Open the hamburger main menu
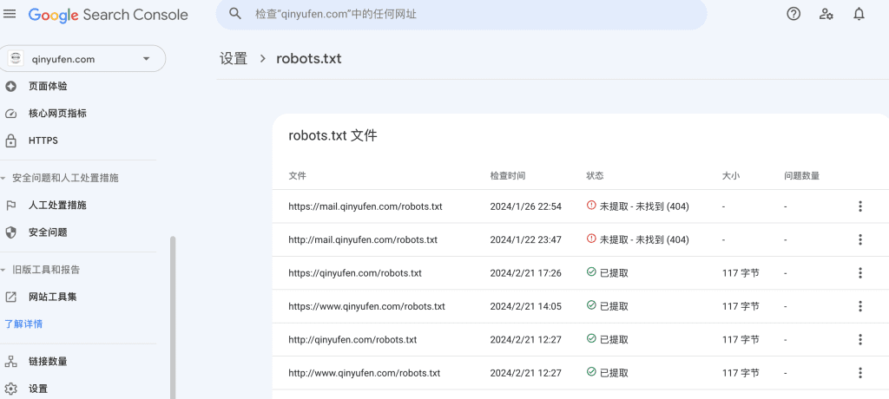 tap(10, 15)
